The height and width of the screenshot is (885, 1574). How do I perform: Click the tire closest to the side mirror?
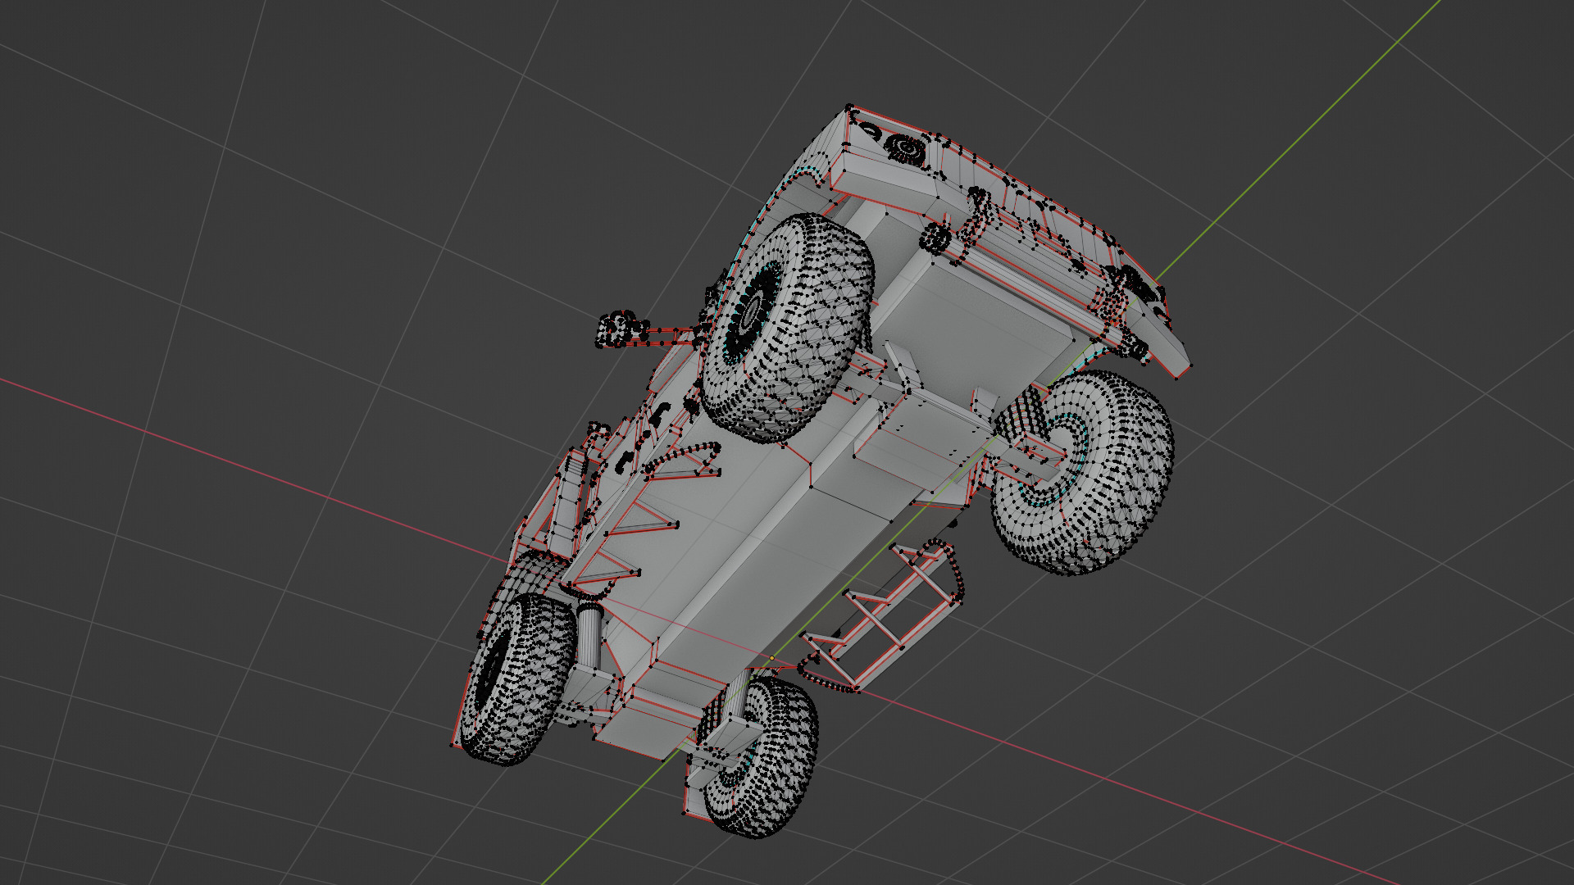click(788, 329)
